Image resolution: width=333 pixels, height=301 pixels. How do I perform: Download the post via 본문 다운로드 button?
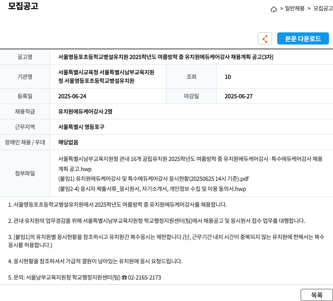point(303,38)
